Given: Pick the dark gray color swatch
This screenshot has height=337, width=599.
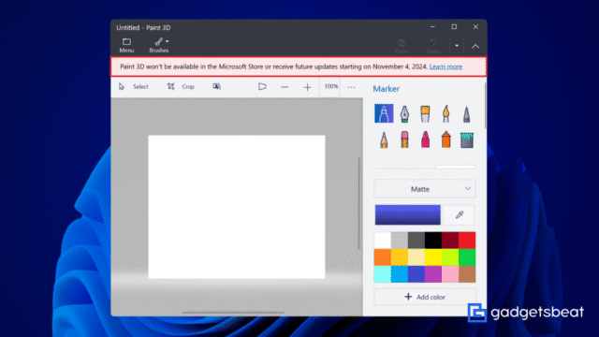Looking at the screenshot, I should click(416, 241).
